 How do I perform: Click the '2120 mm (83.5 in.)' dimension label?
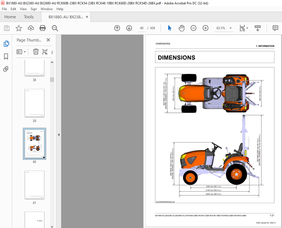pos(213,190)
